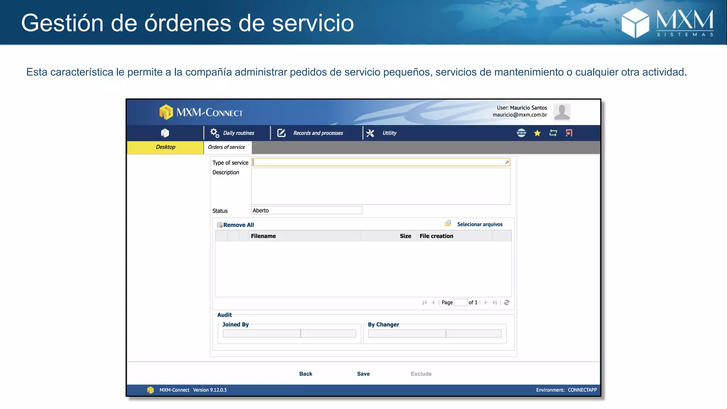The width and height of the screenshot is (727, 409).
Task: Open the Records and processes menu
Action: [x=318, y=133]
